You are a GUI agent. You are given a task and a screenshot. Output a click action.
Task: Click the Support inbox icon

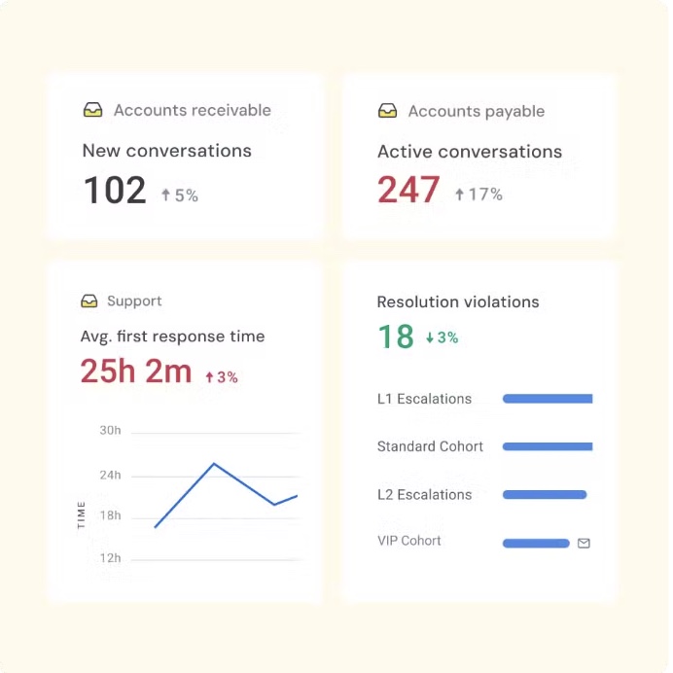[x=89, y=301]
